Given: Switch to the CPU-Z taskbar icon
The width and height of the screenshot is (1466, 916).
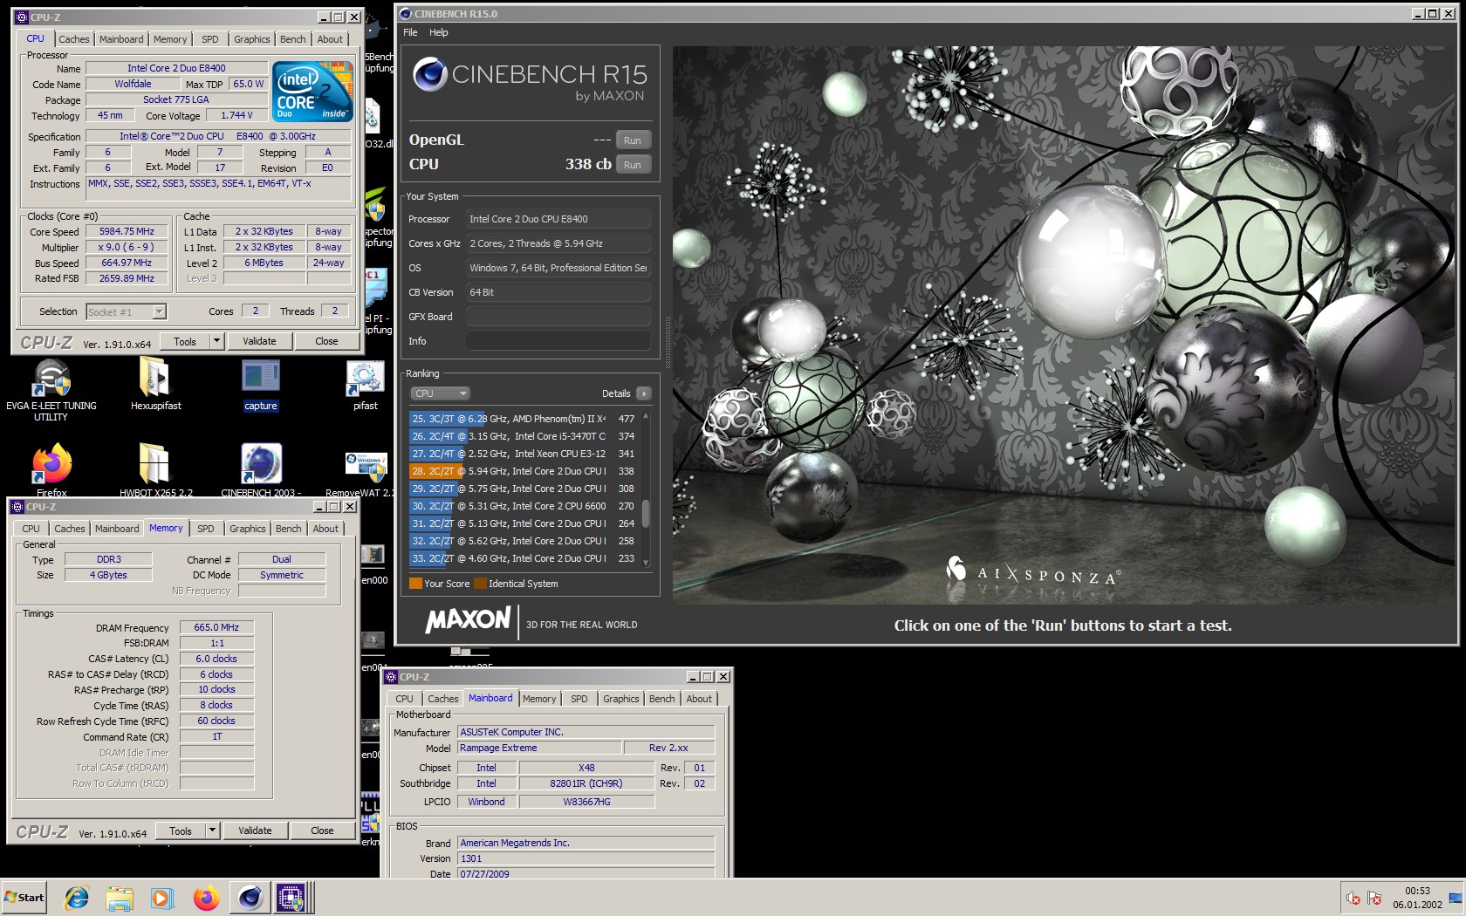Looking at the screenshot, I should coord(291,898).
